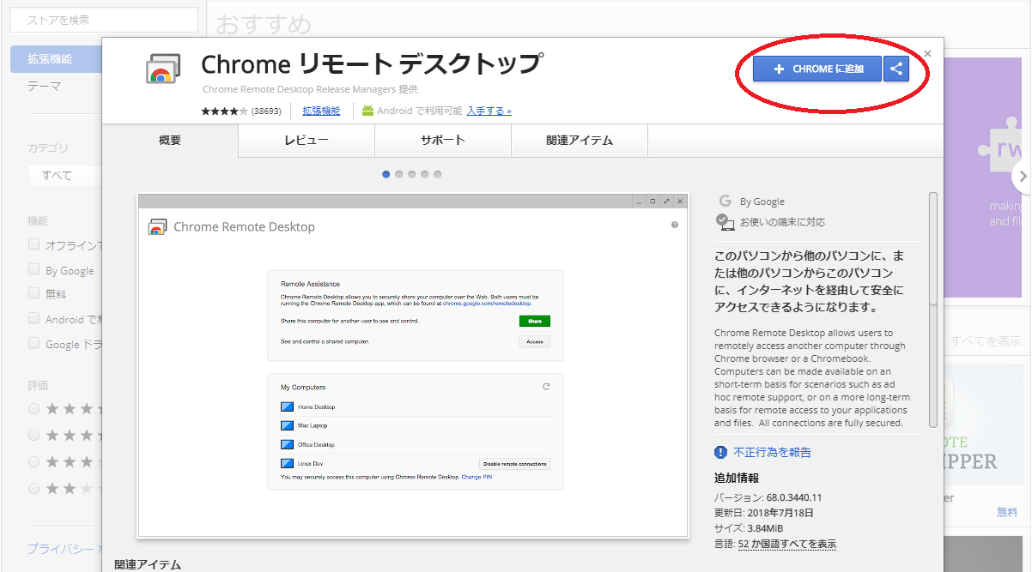
Task: Toggle the Android で利用可能 checkbox
Action: [34, 318]
